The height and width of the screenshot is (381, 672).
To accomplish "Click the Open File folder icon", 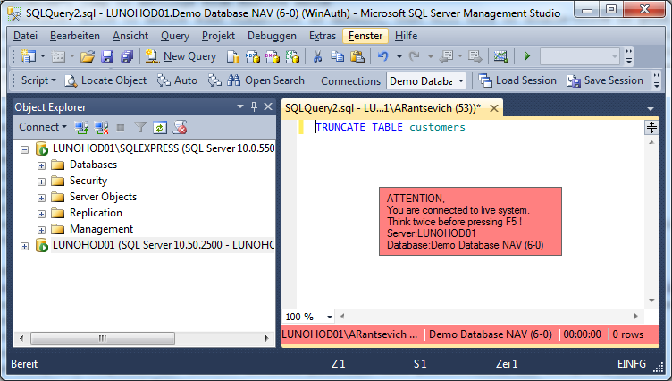I will pyautogui.click(x=88, y=56).
